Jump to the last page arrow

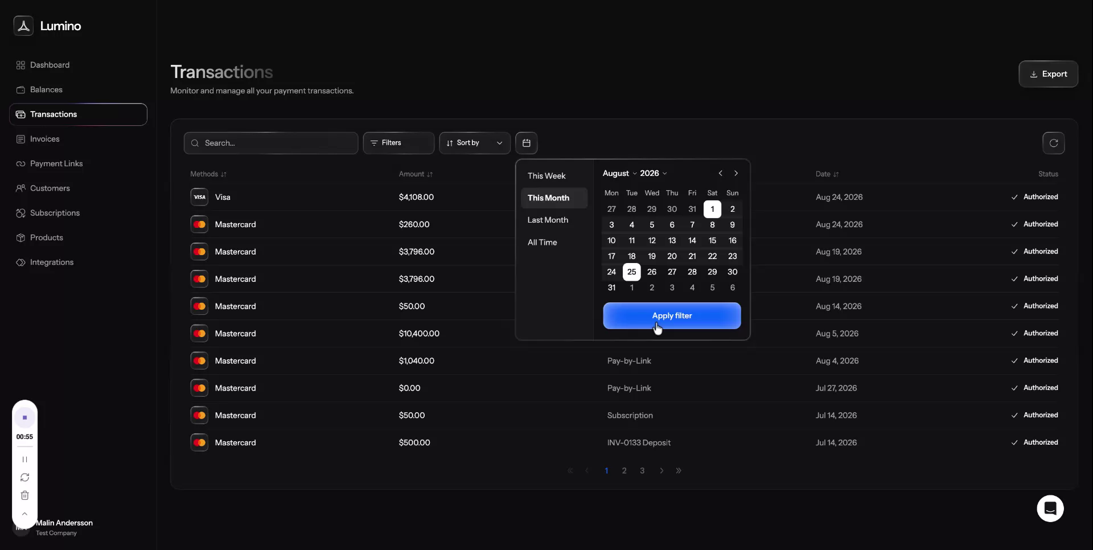pos(679,471)
